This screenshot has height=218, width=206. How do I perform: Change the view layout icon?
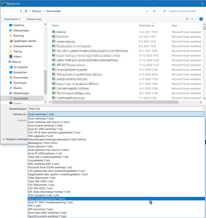click(187, 19)
